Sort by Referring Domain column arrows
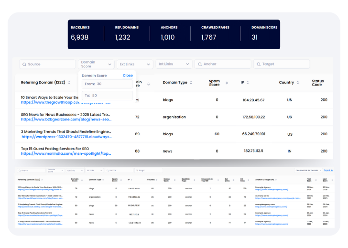The width and height of the screenshot is (348, 248). 69,83
